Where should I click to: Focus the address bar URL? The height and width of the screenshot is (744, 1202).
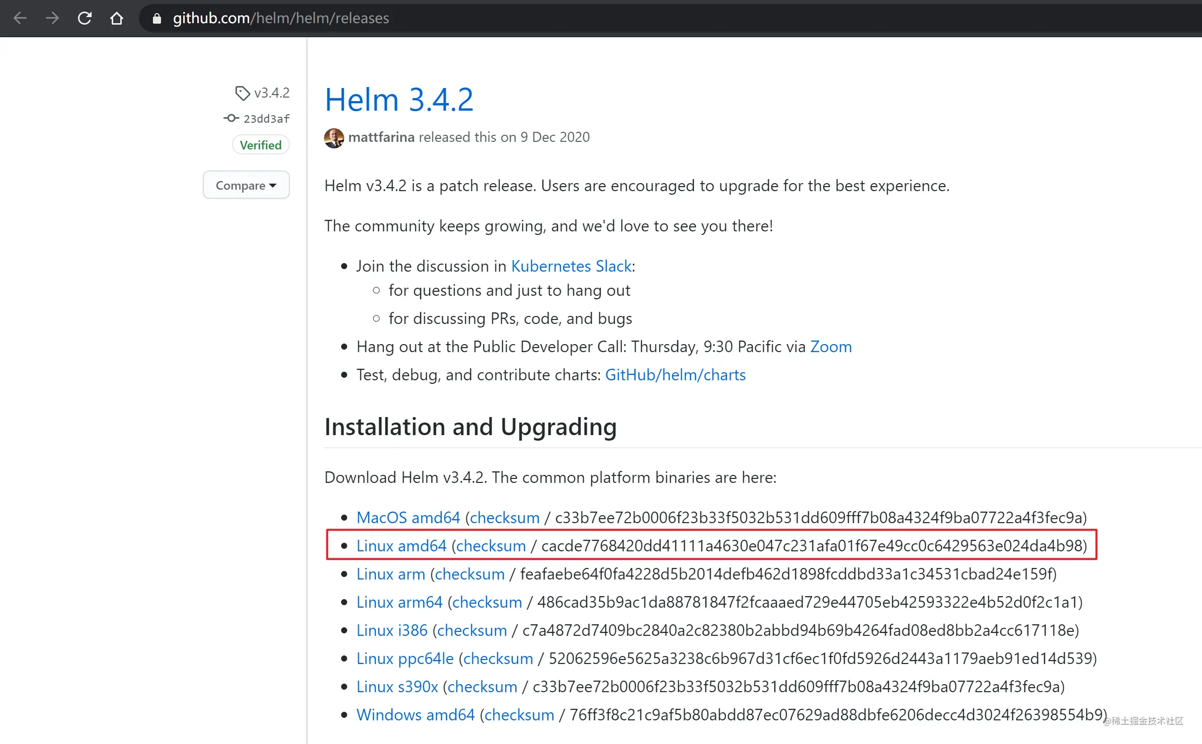[x=281, y=18]
